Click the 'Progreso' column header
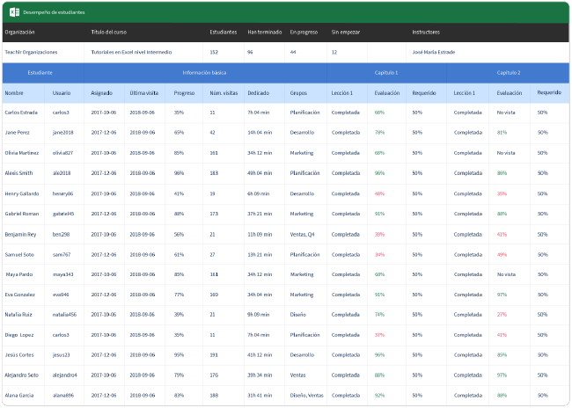572x408 pixels. pyautogui.click(x=184, y=93)
